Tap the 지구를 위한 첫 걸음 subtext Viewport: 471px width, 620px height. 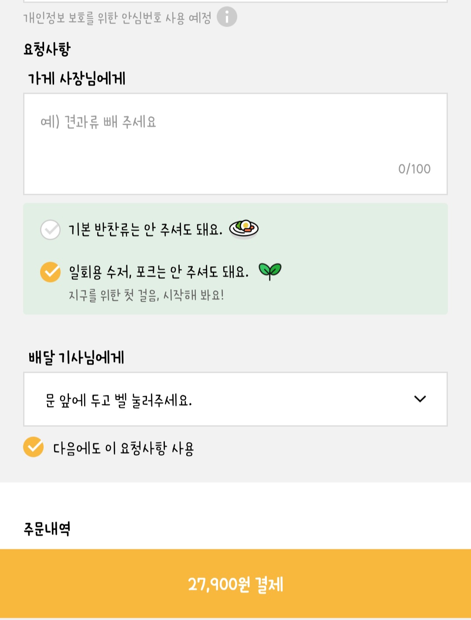pos(146,296)
